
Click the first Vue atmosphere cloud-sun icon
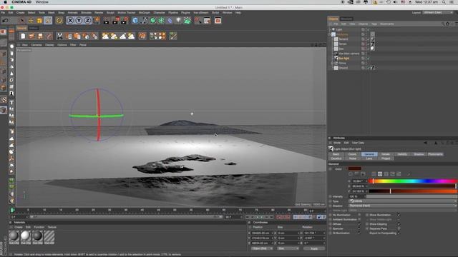pyautogui.click(x=105, y=36)
